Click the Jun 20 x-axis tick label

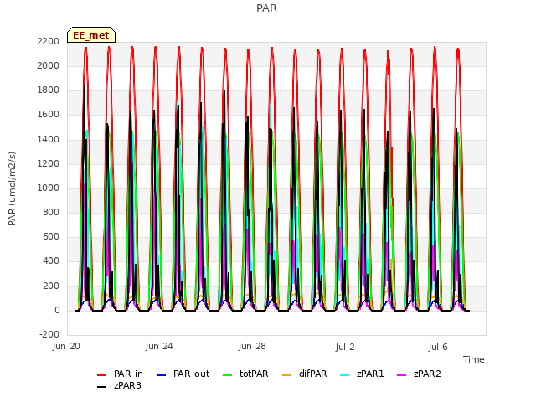[66, 346]
